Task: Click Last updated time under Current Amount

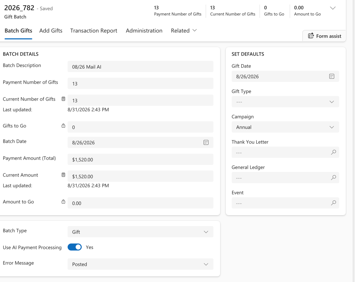Action: tap(88, 186)
